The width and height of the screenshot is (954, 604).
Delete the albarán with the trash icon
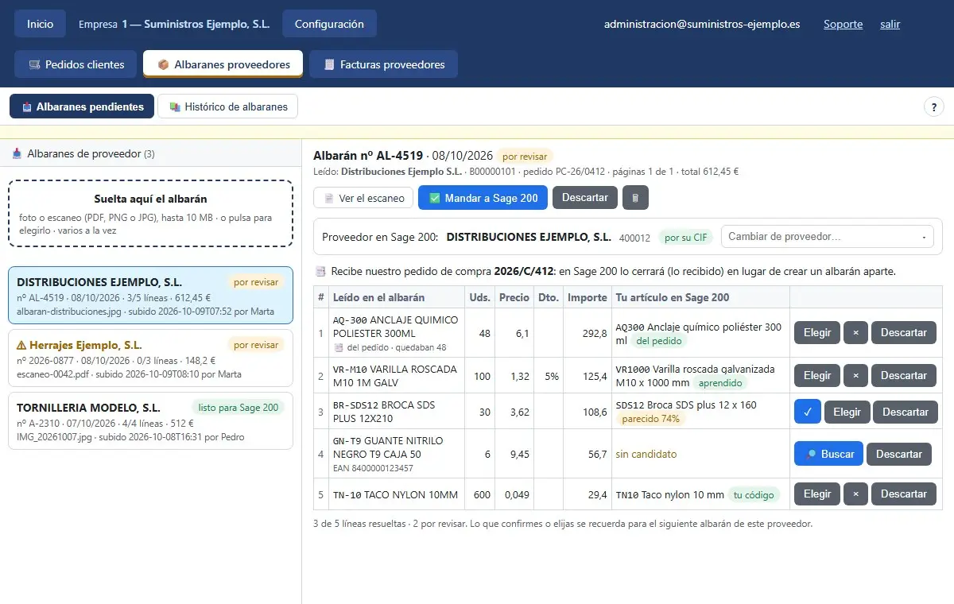635,198
